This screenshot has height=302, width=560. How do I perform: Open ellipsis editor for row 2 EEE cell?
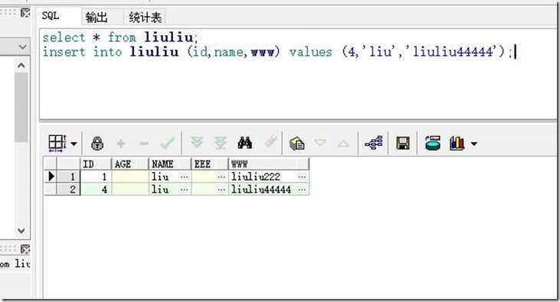click(221, 190)
